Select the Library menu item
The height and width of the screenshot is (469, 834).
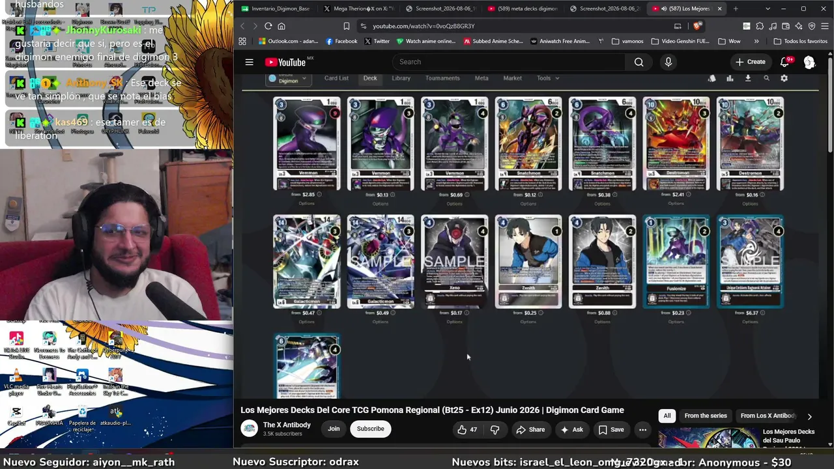401,78
